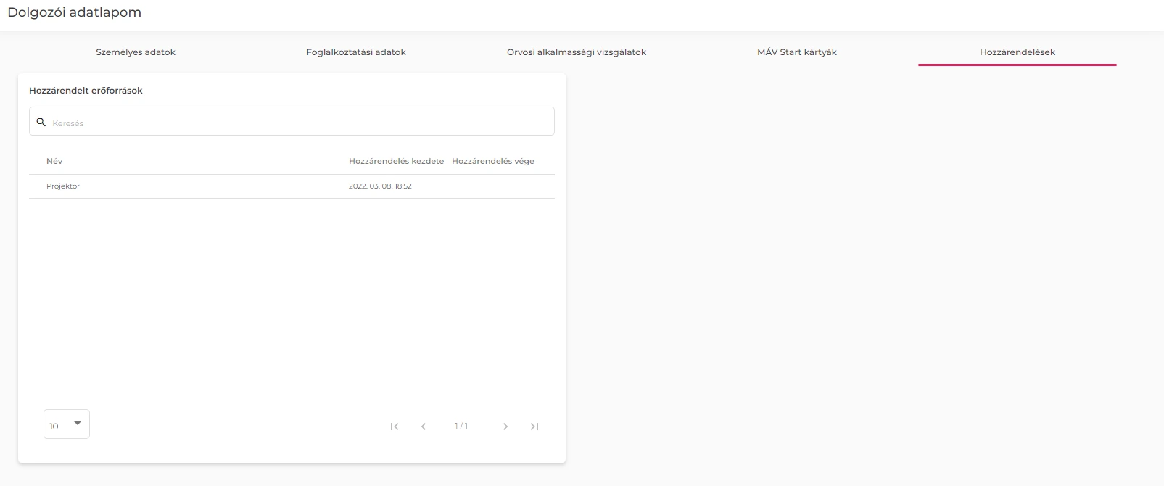Viewport: 1164px width, 486px height.
Task: Open the Foglalkoztatási adatok tab
Action: click(x=355, y=52)
